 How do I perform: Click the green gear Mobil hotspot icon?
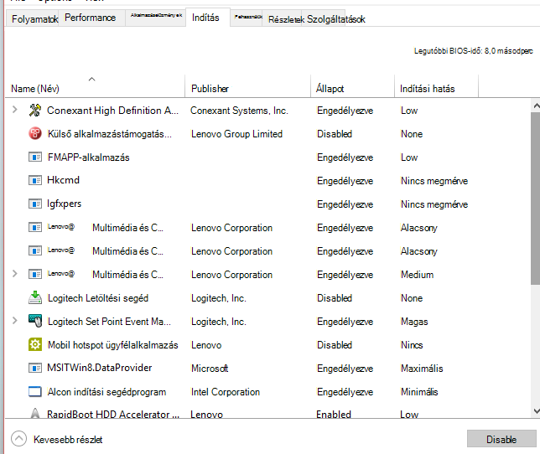tap(34, 344)
